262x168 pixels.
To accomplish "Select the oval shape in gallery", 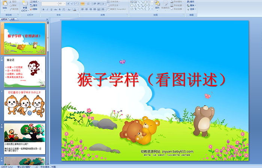I will [149, 2].
